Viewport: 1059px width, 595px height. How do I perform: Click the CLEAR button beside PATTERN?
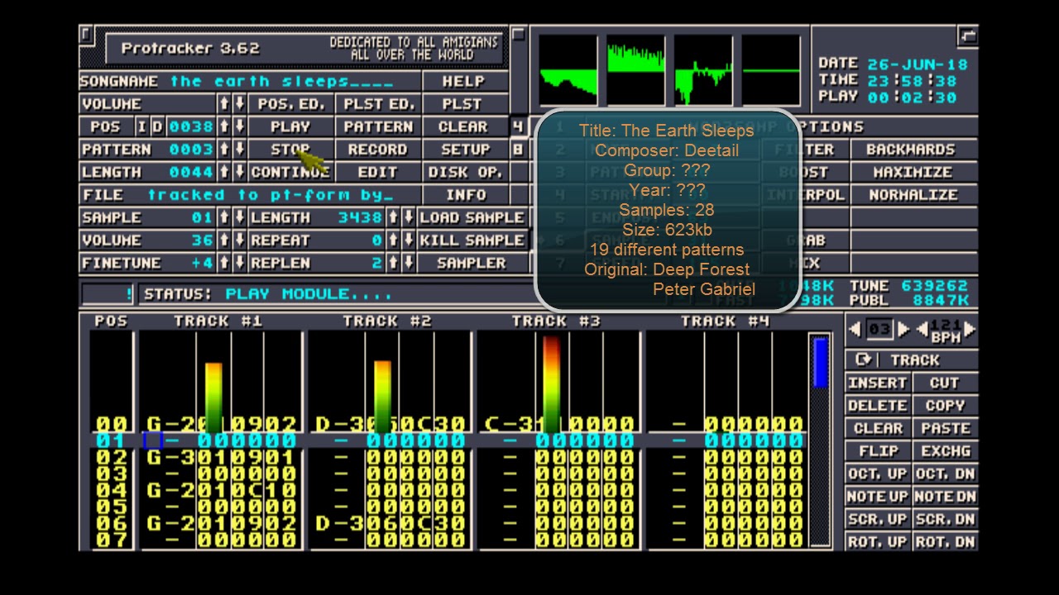[463, 127]
